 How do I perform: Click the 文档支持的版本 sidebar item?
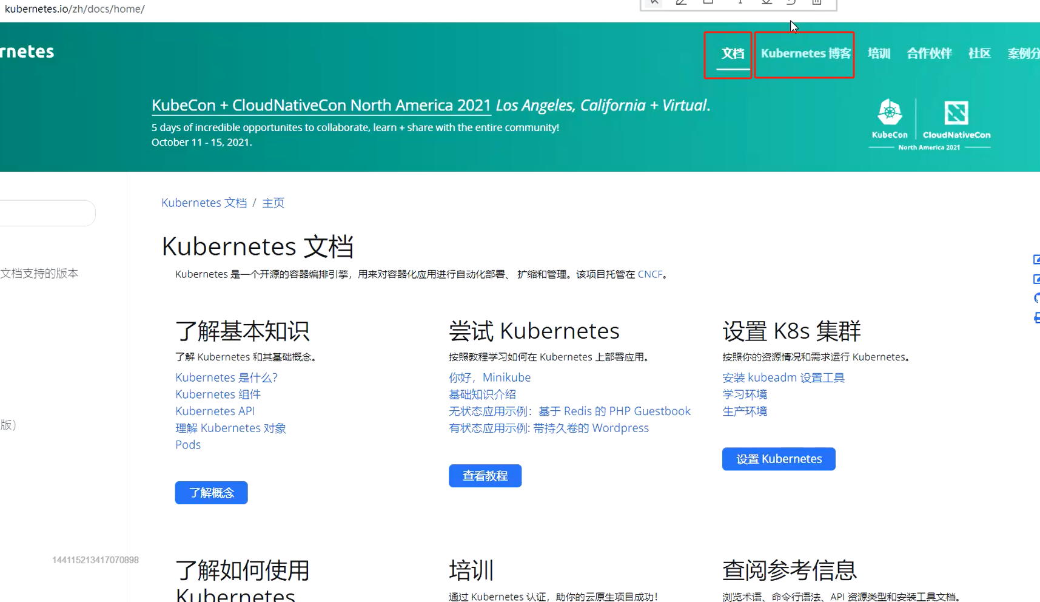(x=39, y=273)
